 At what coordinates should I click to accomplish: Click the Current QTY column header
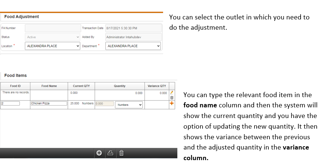(82, 86)
